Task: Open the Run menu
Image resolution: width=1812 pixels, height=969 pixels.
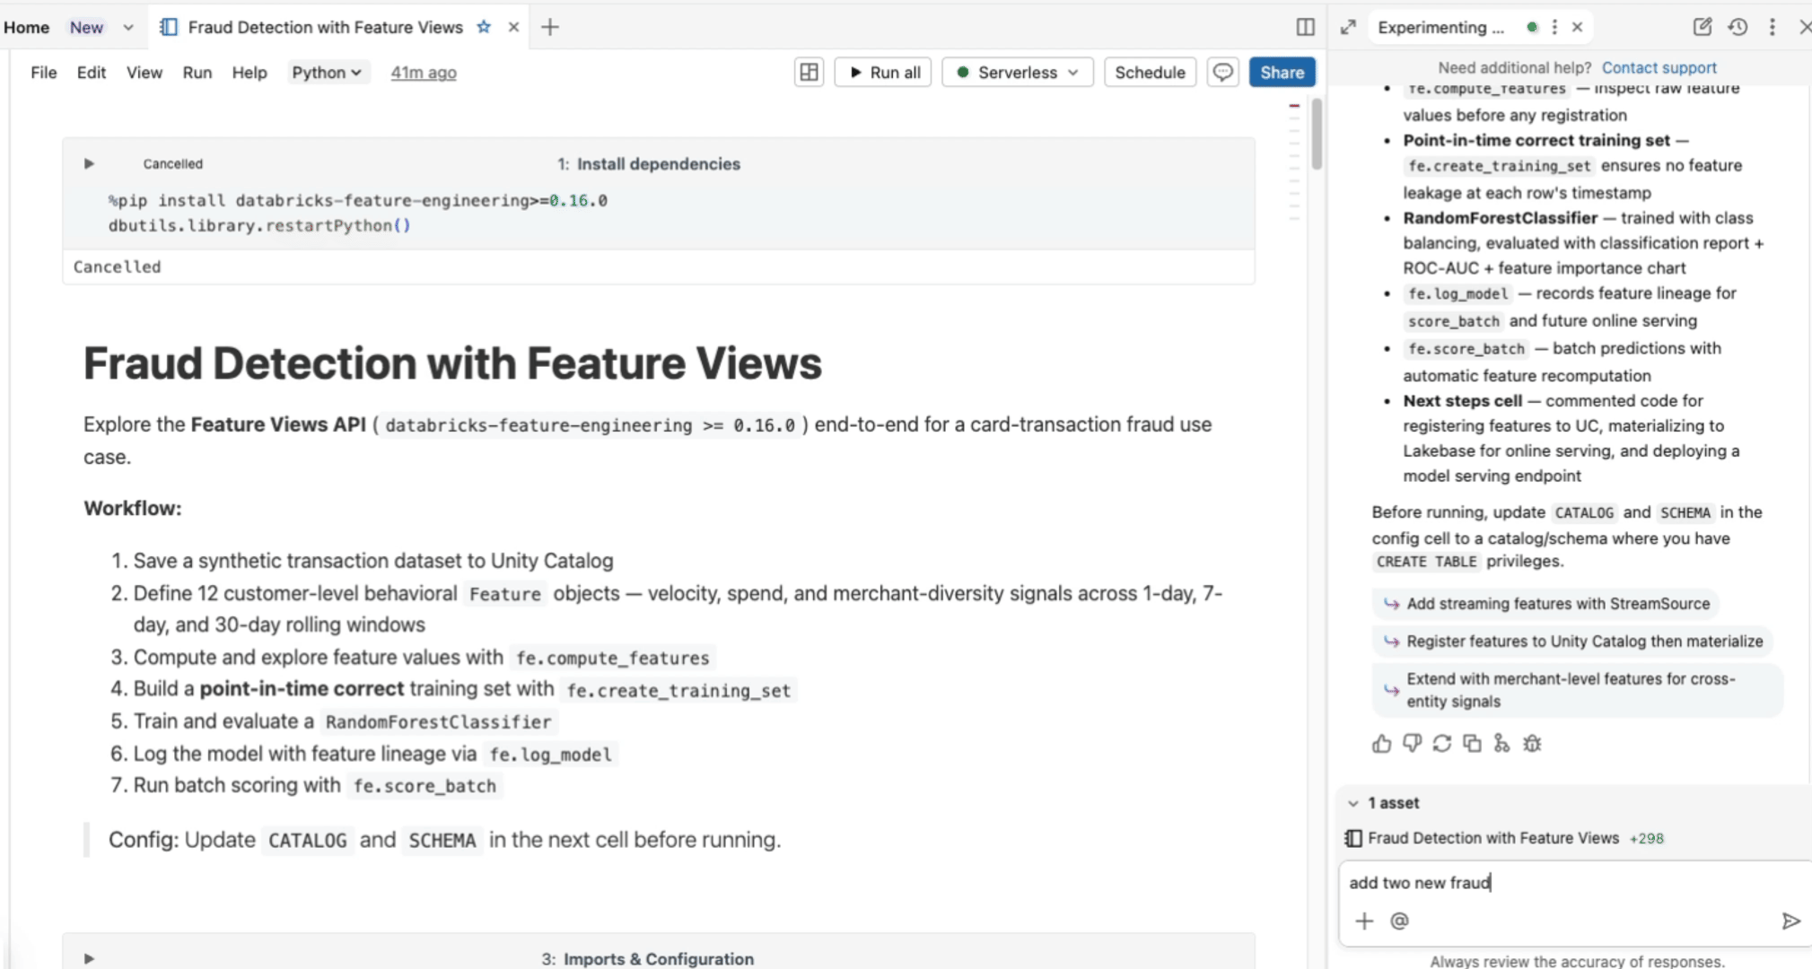Action: (197, 73)
